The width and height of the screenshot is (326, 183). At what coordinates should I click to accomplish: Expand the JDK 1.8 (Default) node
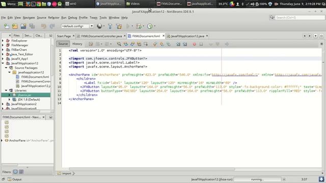click(x=9, y=100)
